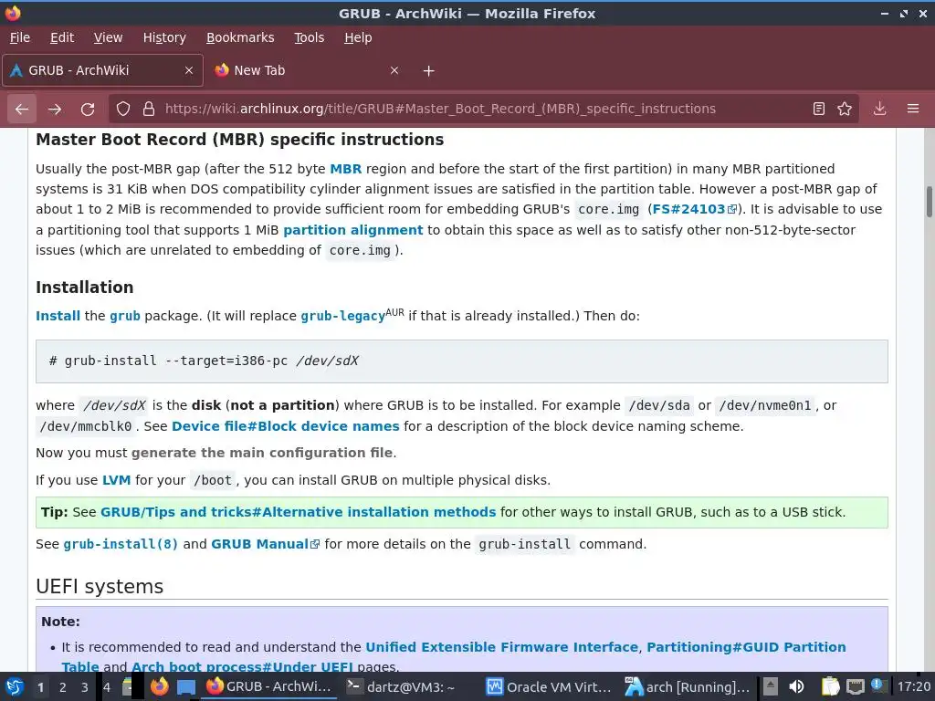Select the GRUB - ArchWiki tab
Screen dimensions: 935x701
point(102,70)
